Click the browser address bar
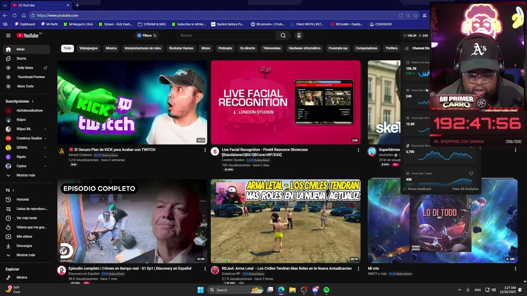The width and height of the screenshot is (527, 296). pyautogui.click(x=214, y=15)
